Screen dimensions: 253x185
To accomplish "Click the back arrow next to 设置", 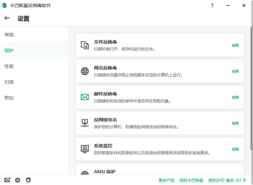I will pos(7,18).
